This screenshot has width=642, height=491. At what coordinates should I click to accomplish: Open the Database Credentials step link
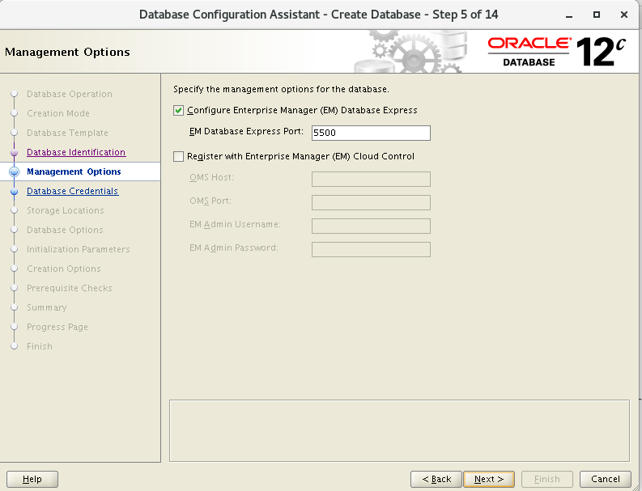pyautogui.click(x=73, y=191)
